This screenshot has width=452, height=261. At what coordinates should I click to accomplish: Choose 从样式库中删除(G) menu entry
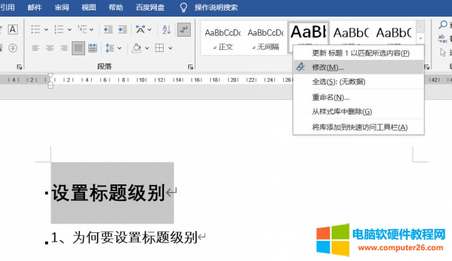(x=358, y=111)
